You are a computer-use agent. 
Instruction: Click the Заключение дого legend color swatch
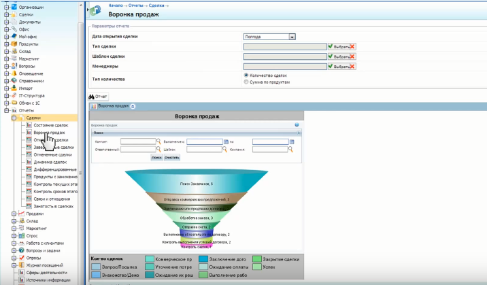tap(203, 259)
